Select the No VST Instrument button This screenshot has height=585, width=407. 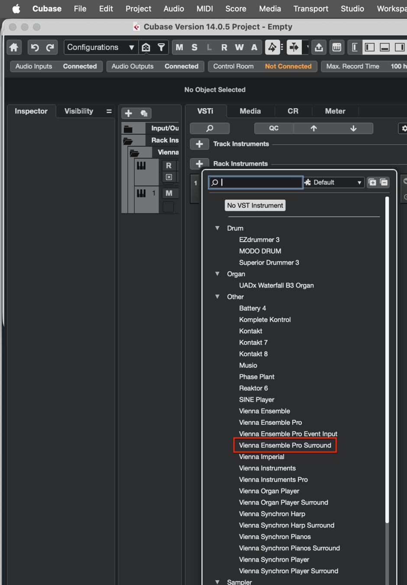[x=255, y=205]
